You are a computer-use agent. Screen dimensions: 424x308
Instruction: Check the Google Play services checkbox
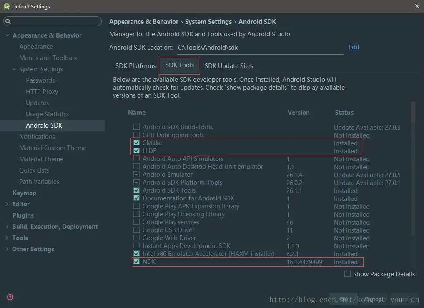coord(137,222)
